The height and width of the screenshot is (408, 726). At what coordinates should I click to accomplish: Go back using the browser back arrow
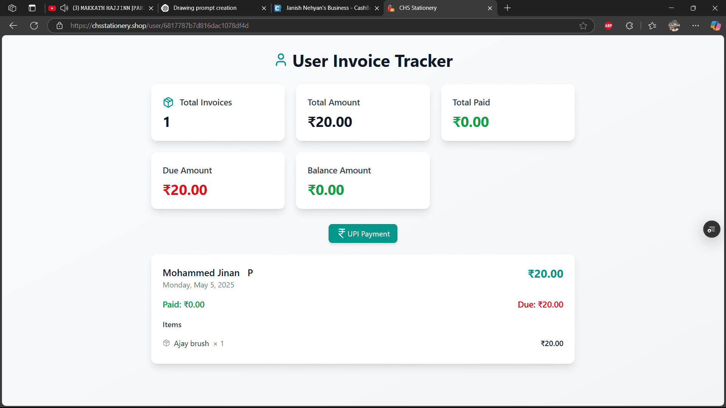point(13,26)
